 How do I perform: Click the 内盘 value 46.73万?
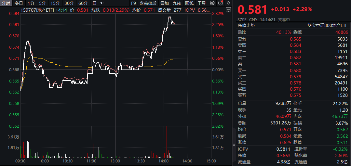pos(340,116)
